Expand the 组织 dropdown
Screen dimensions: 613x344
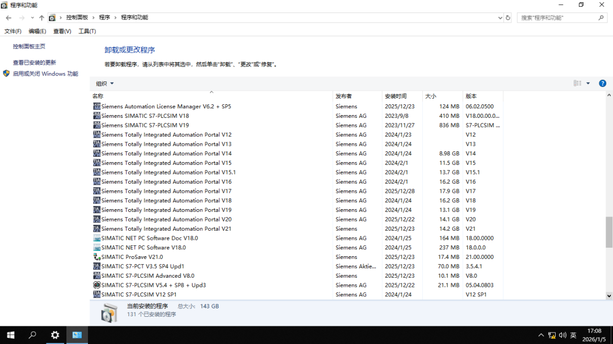[x=105, y=83]
